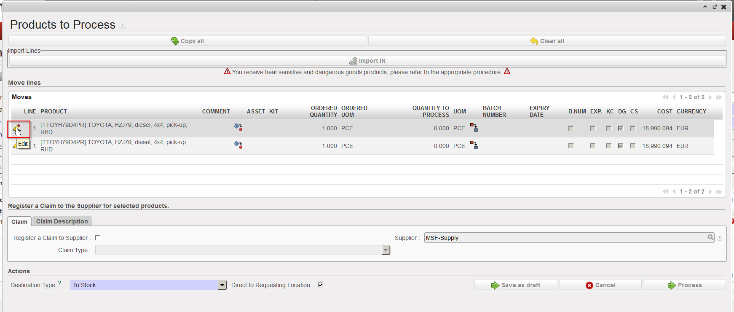The image size is (734, 312).
Task: Click into the Supplier MSF-Supply field
Action: coord(565,238)
